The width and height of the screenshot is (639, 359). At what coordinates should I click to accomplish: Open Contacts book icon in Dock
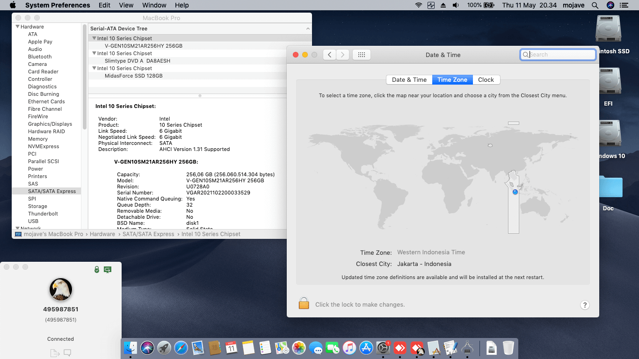click(x=215, y=348)
